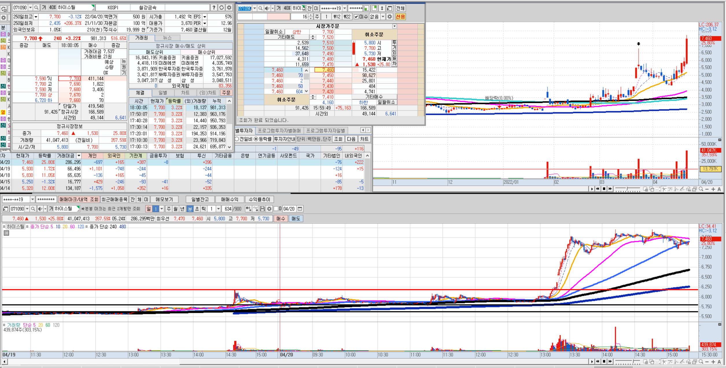
Task: Click the pink 매수 button above minute chart
Action: (x=281, y=219)
